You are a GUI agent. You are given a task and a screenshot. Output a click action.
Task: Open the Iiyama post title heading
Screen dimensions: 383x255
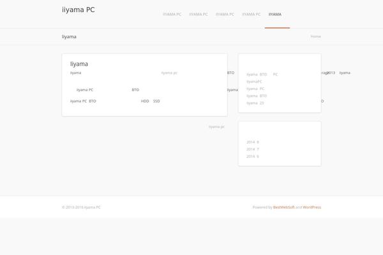[79, 64]
